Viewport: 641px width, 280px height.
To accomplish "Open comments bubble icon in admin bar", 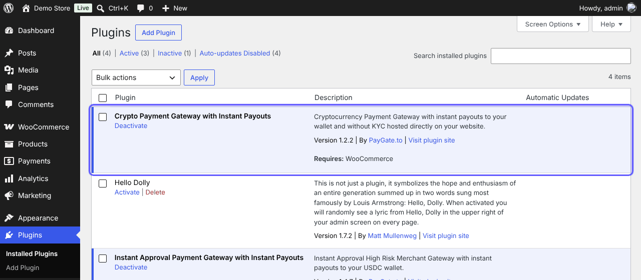I will point(141,8).
